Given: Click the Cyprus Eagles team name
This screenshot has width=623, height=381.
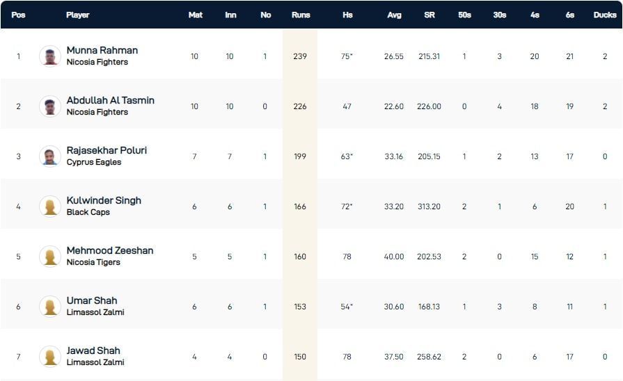Looking at the screenshot, I should coord(94,162).
